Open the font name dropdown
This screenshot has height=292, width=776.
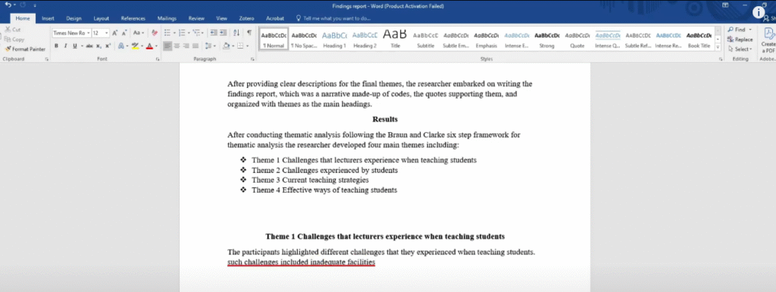coord(89,33)
